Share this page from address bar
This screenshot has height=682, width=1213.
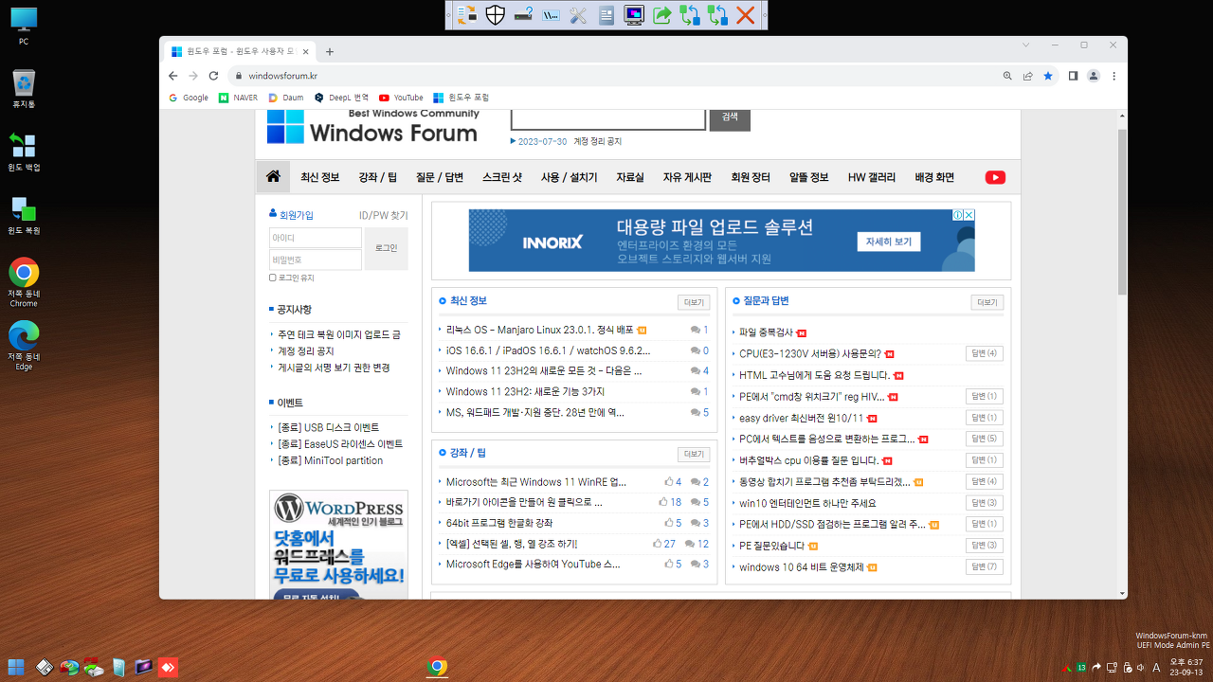[1028, 76]
